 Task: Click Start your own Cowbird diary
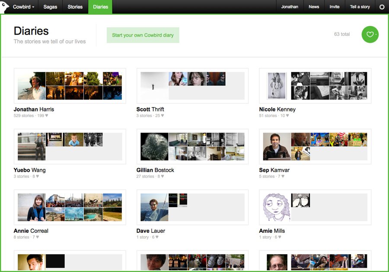click(143, 35)
